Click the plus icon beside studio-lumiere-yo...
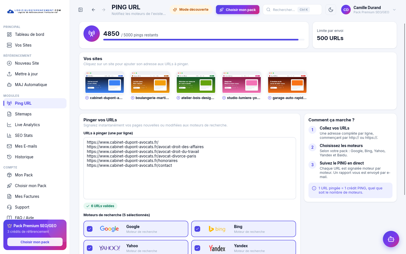Viewport: 406px width, 254px height. click(x=224, y=98)
